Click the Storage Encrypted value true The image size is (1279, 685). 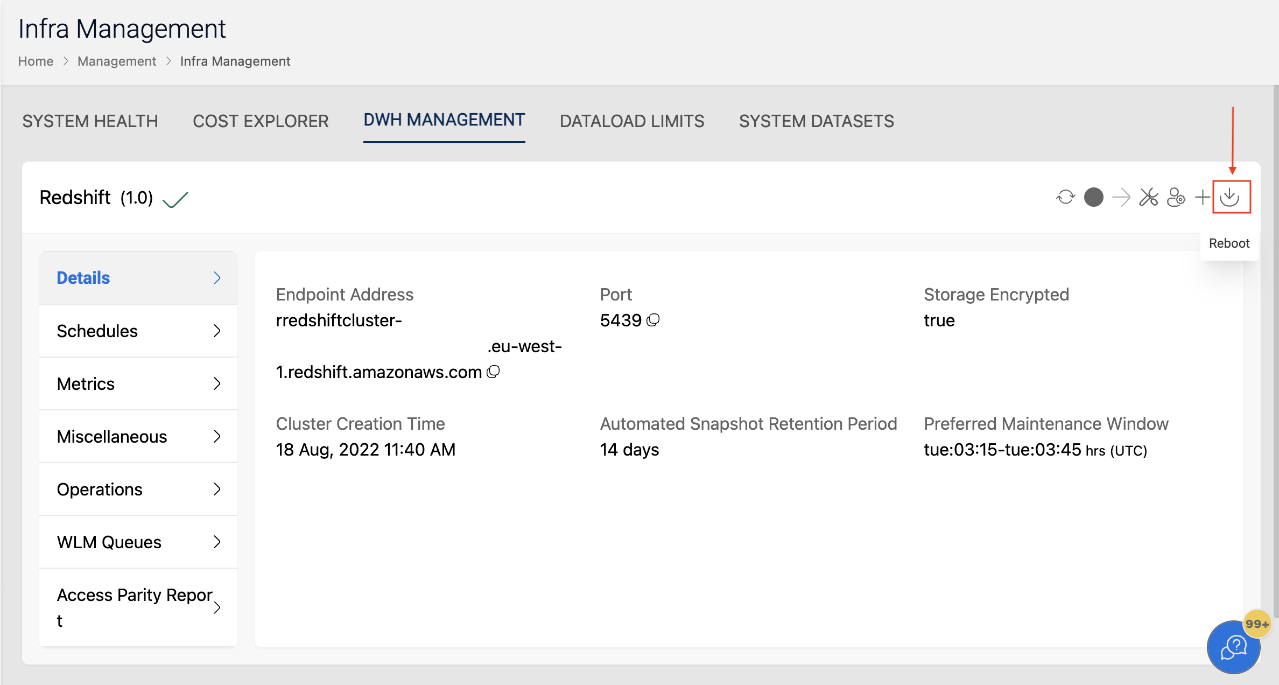(939, 320)
